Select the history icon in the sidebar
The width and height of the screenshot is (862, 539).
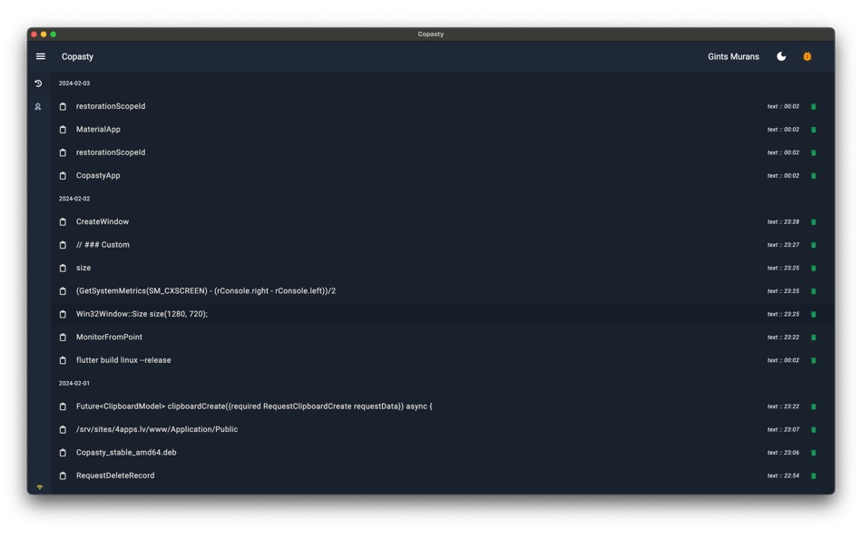pyautogui.click(x=38, y=83)
